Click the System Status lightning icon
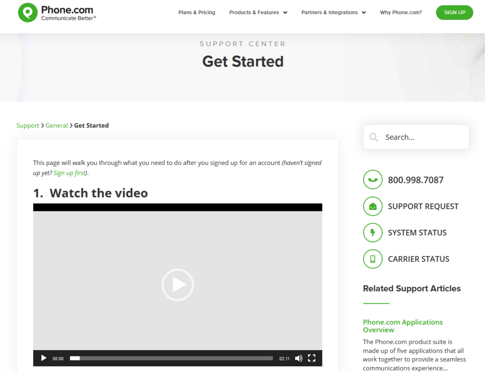Viewport: 485px width, 372px height. tap(373, 232)
